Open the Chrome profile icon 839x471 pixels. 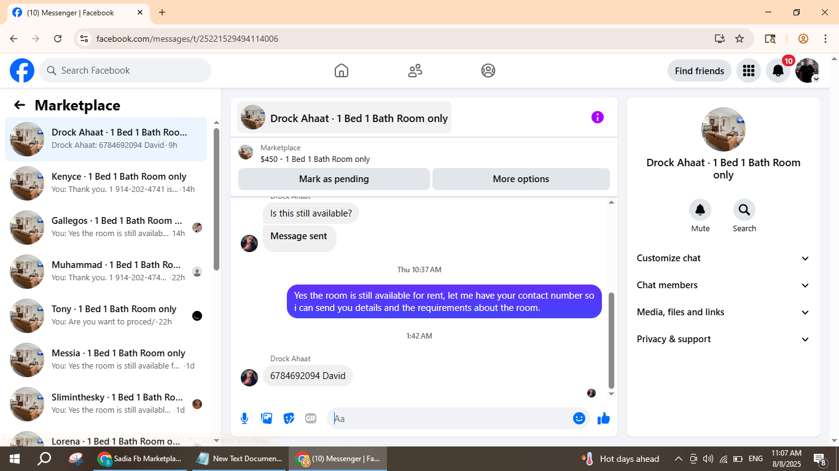[x=803, y=39]
